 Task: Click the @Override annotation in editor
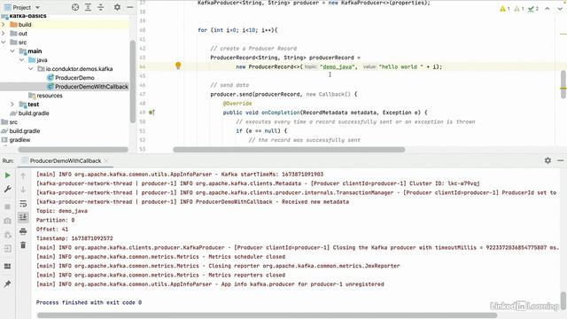[x=237, y=104]
